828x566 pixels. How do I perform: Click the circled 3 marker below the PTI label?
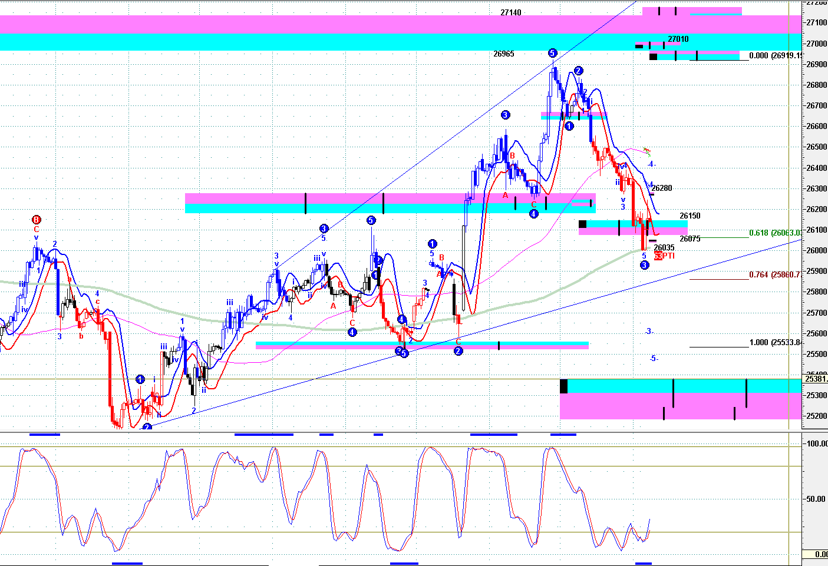point(644,266)
